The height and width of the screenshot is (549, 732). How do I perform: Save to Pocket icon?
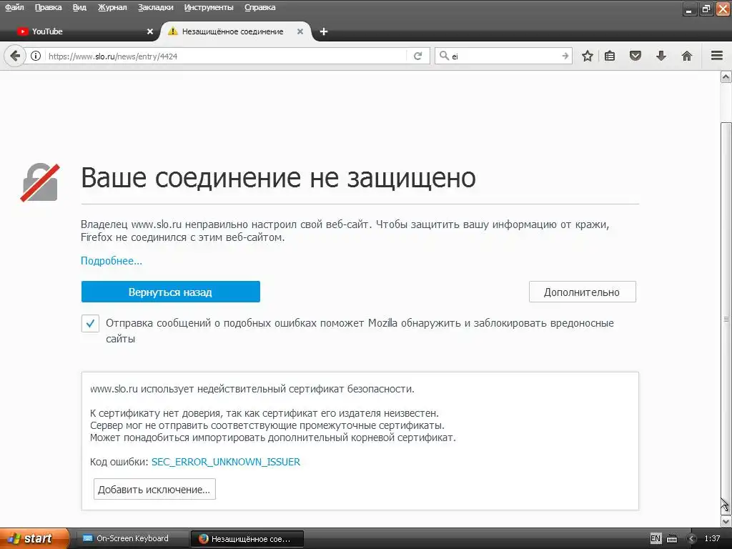click(x=635, y=56)
